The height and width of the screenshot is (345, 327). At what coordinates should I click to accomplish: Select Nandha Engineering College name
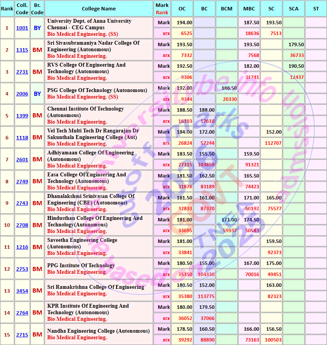pos(98,331)
